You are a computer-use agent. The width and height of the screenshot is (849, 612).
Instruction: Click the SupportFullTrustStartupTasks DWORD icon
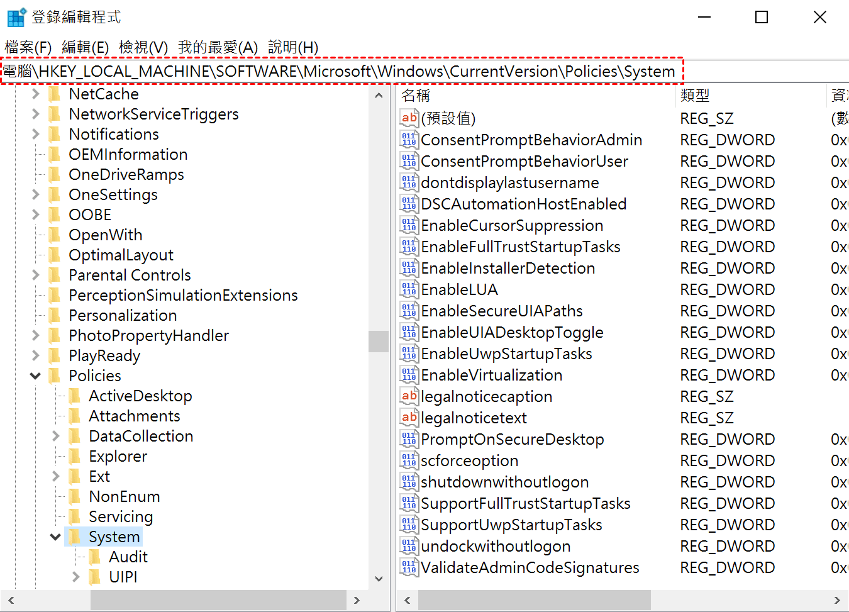click(x=409, y=503)
